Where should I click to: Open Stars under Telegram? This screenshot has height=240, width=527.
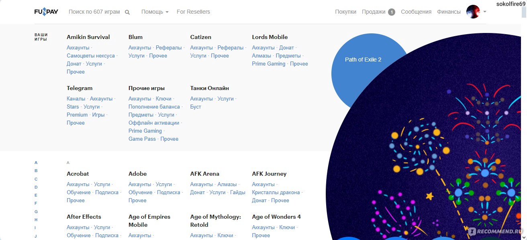pyautogui.click(x=73, y=107)
